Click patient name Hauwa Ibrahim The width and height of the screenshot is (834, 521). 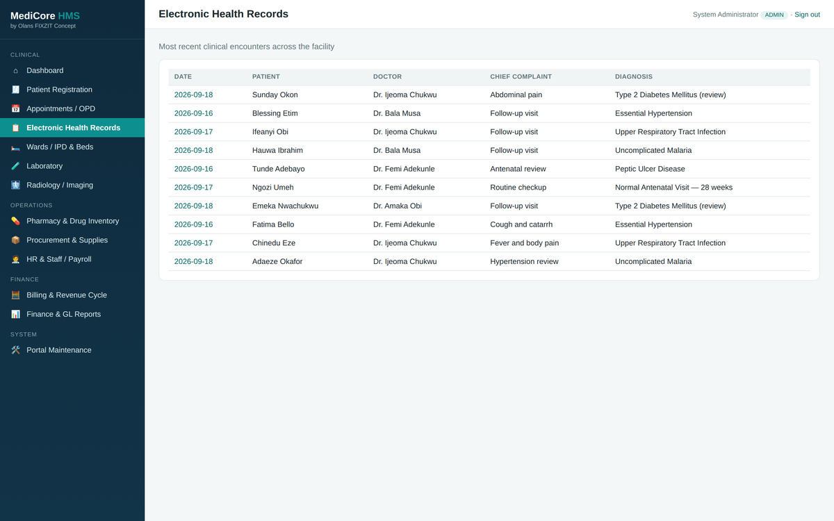tap(277, 150)
